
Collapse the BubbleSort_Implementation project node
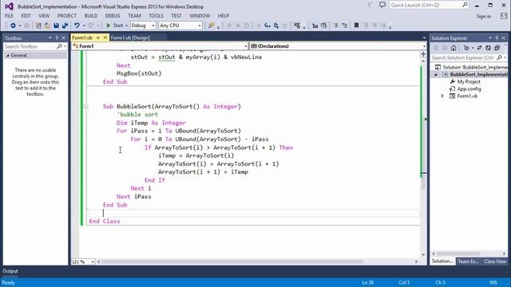[x=436, y=74]
